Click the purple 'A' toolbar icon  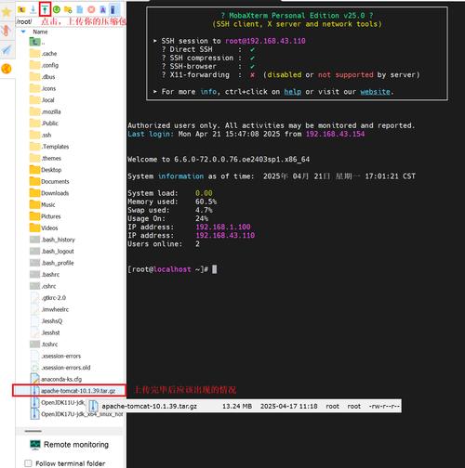(102, 9)
